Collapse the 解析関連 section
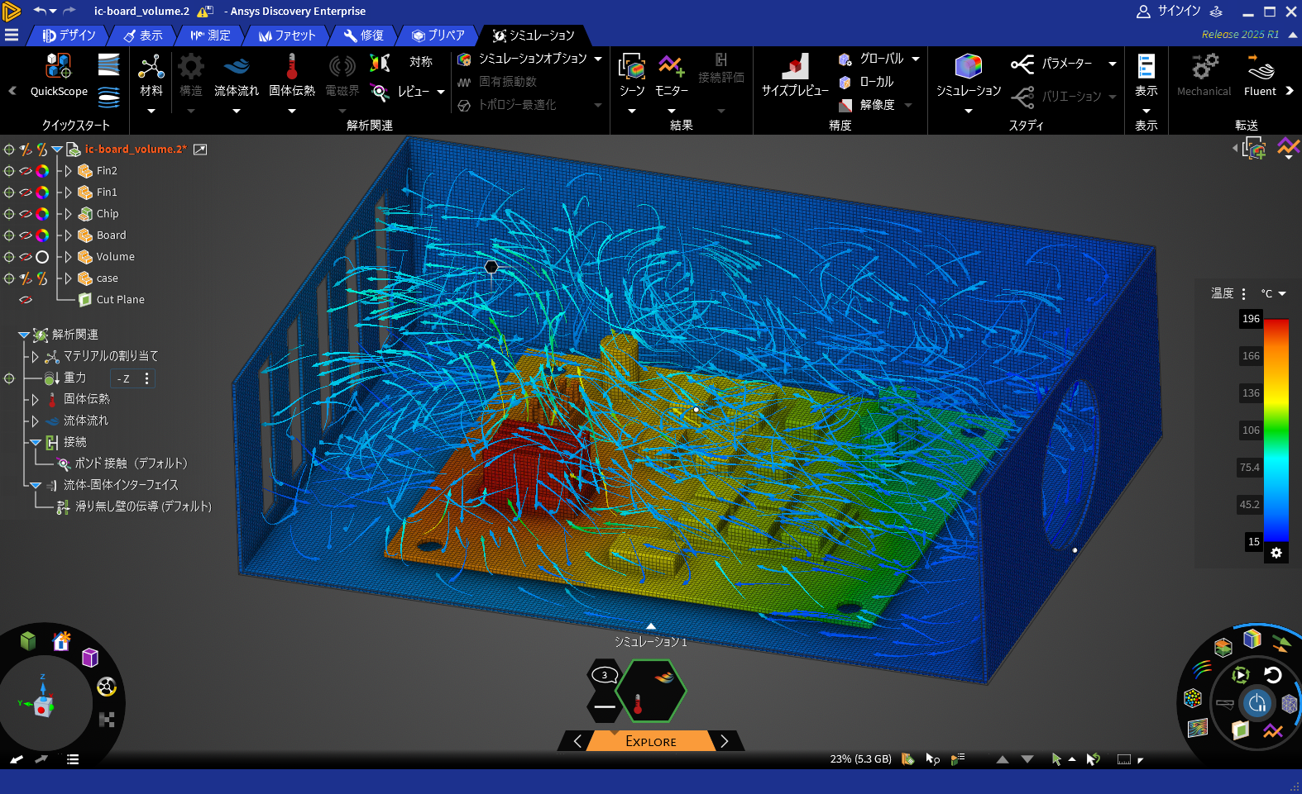The image size is (1302, 794). pyautogui.click(x=23, y=335)
